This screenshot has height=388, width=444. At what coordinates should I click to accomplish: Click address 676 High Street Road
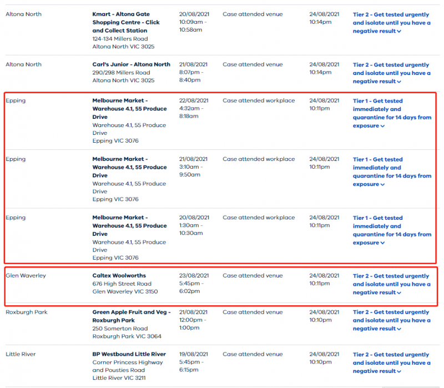click(122, 284)
